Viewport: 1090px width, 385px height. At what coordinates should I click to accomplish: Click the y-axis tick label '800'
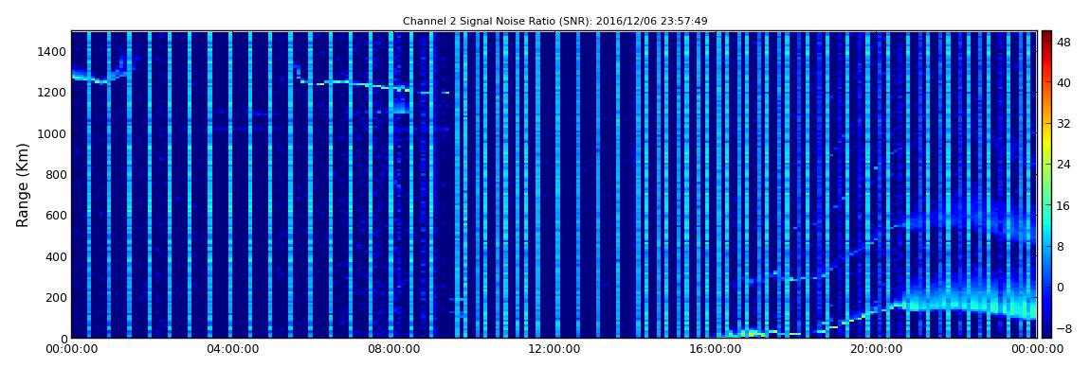(x=56, y=175)
